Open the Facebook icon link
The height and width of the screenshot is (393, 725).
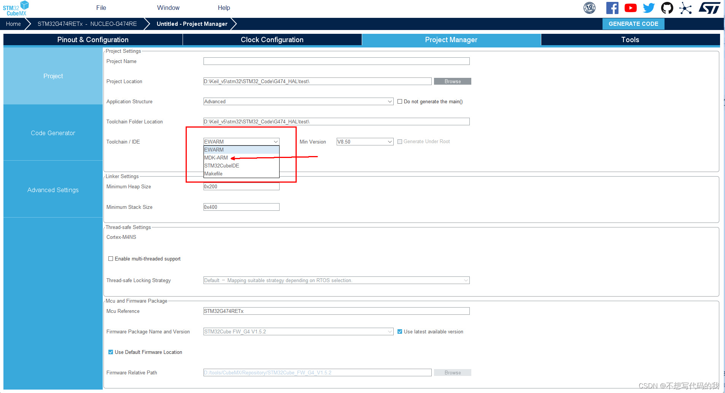pos(612,8)
